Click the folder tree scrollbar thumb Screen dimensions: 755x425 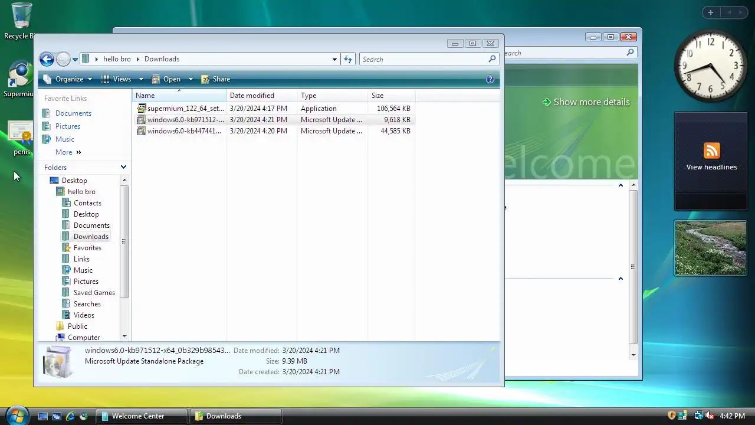point(124,241)
